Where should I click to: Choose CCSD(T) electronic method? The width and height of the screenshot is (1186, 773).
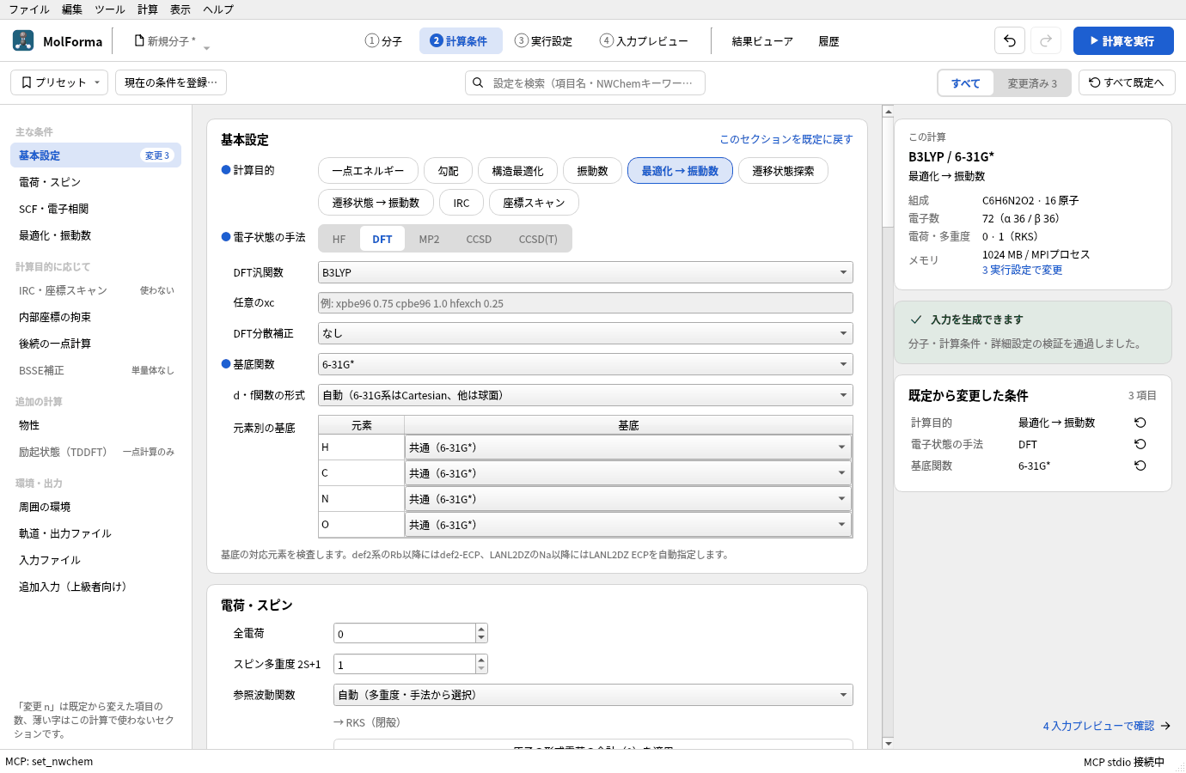538,239
